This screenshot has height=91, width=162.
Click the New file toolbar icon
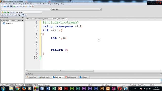point(2,6)
